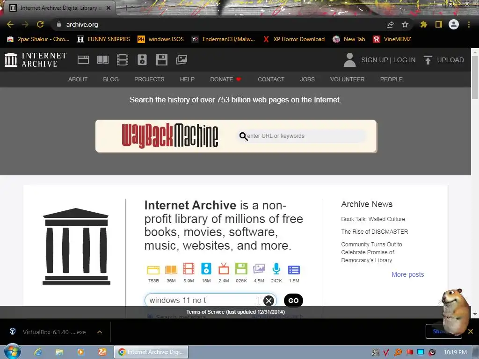The width and height of the screenshot is (479, 359).
Task: Open Internet Explorer from the taskbar
Action: point(38,352)
